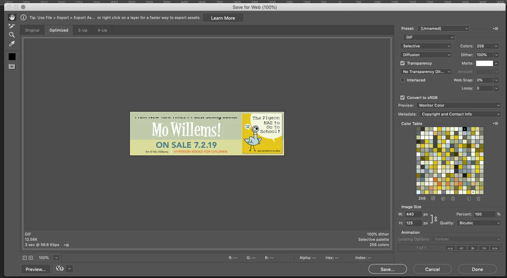
Task: Toggle slices visibility button
Action: tap(12, 66)
